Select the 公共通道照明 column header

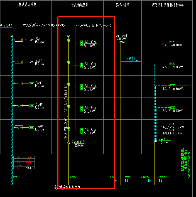[80, 5]
